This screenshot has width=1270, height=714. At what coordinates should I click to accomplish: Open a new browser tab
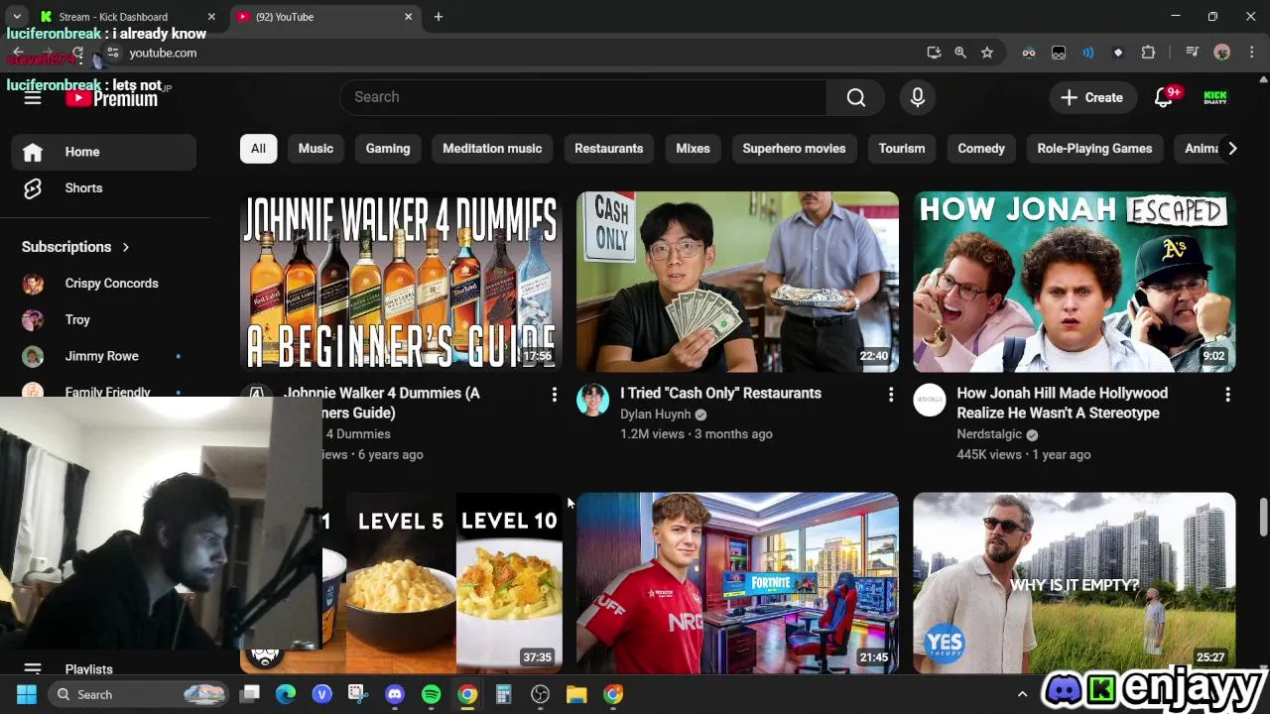pyautogui.click(x=438, y=17)
